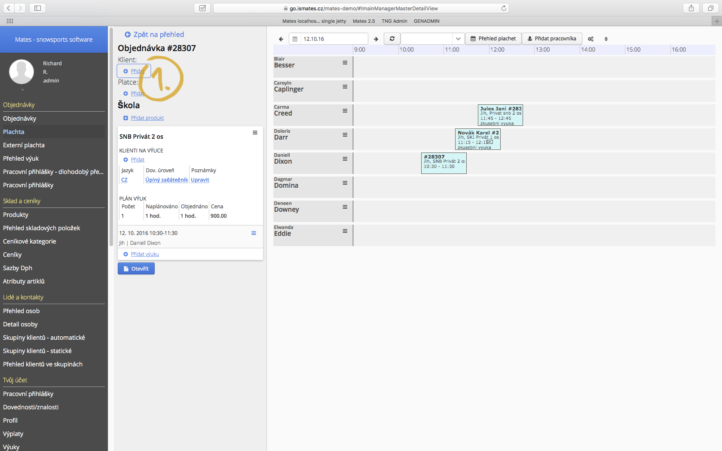
Task: Click the sort up-down arrows icon
Action: click(606, 39)
